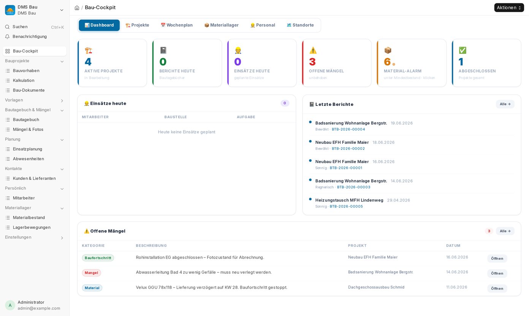Click the Alle button in Letzte Berichte
The width and height of the screenshot is (532, 316).
point(505,104)
